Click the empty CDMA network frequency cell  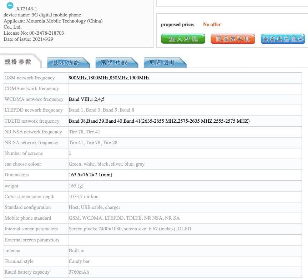[x=185, y=89]
